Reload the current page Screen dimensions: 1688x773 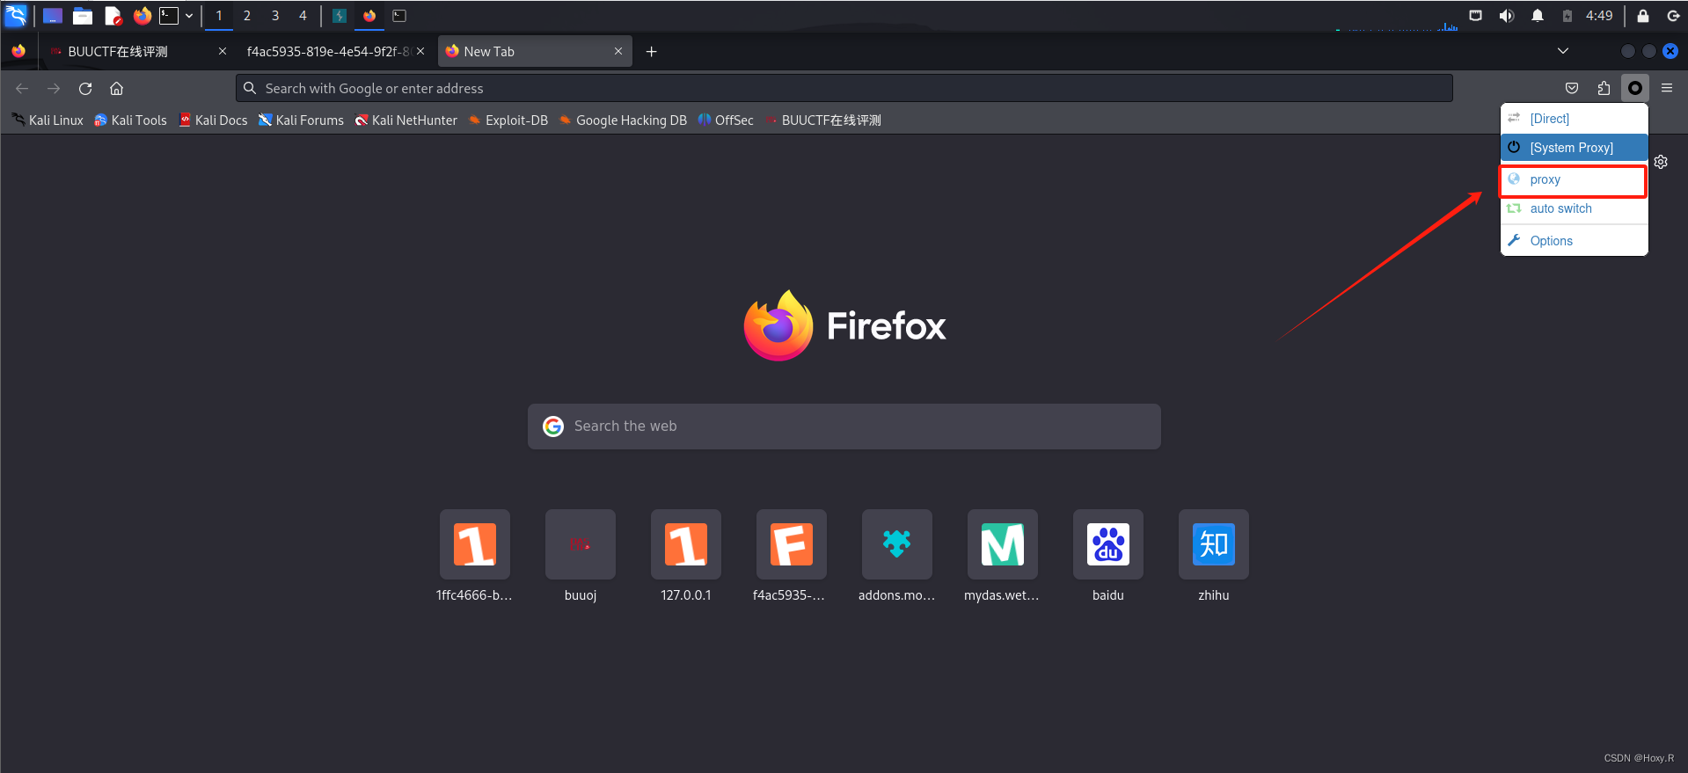(x=85, y=88)
